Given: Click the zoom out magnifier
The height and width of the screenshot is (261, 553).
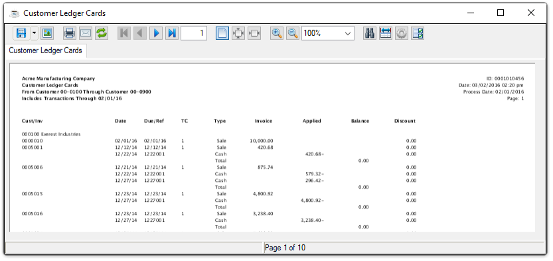Looking at the screenshot, I should [x=293, y=33].
